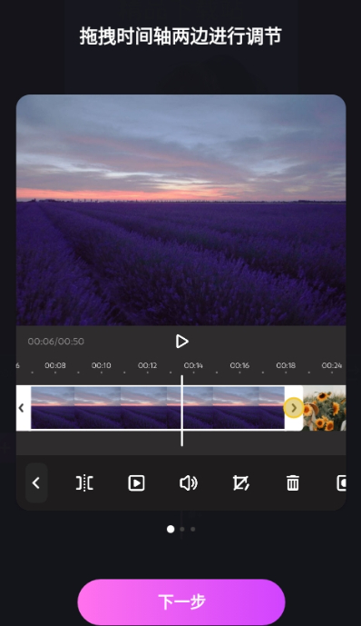Click the lavender field video preview
Viewport: 361px width, 626px height.
(180, 210)
